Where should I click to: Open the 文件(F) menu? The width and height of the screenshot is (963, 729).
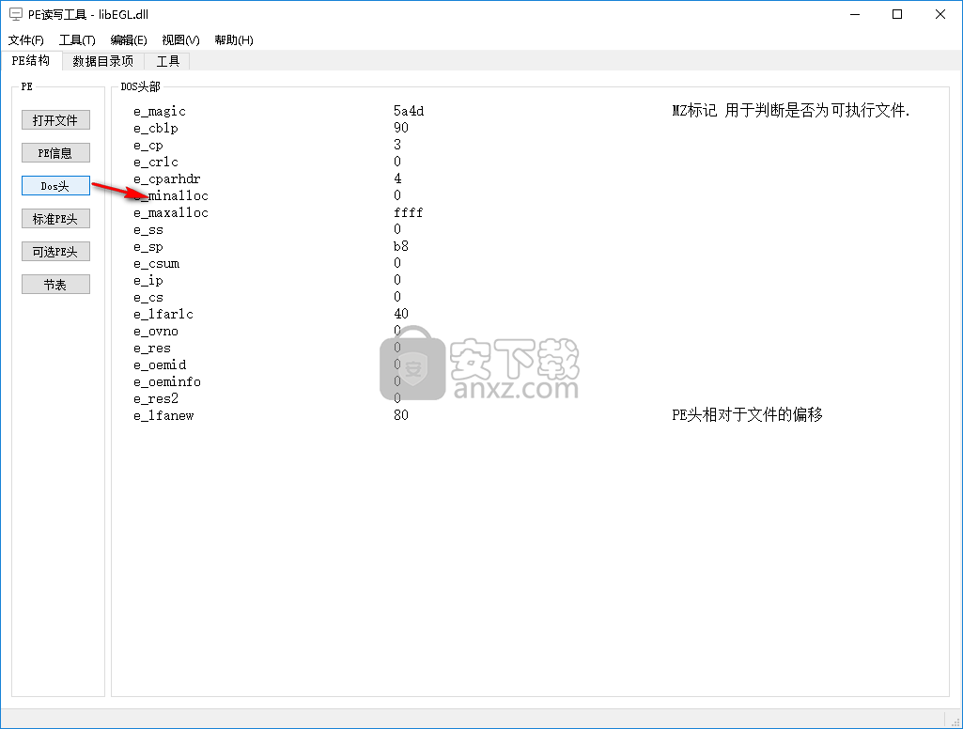(25, 39)
